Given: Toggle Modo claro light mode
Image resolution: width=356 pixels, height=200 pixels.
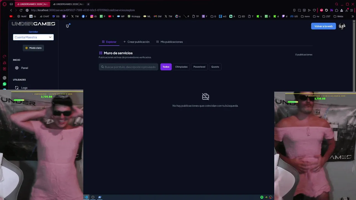Looking at the screenshot, I should (33, 48).
